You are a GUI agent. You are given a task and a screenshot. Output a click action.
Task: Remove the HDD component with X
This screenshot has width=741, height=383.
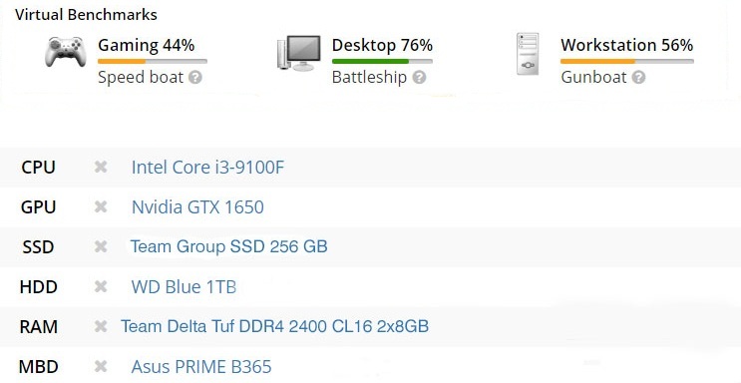101,286
